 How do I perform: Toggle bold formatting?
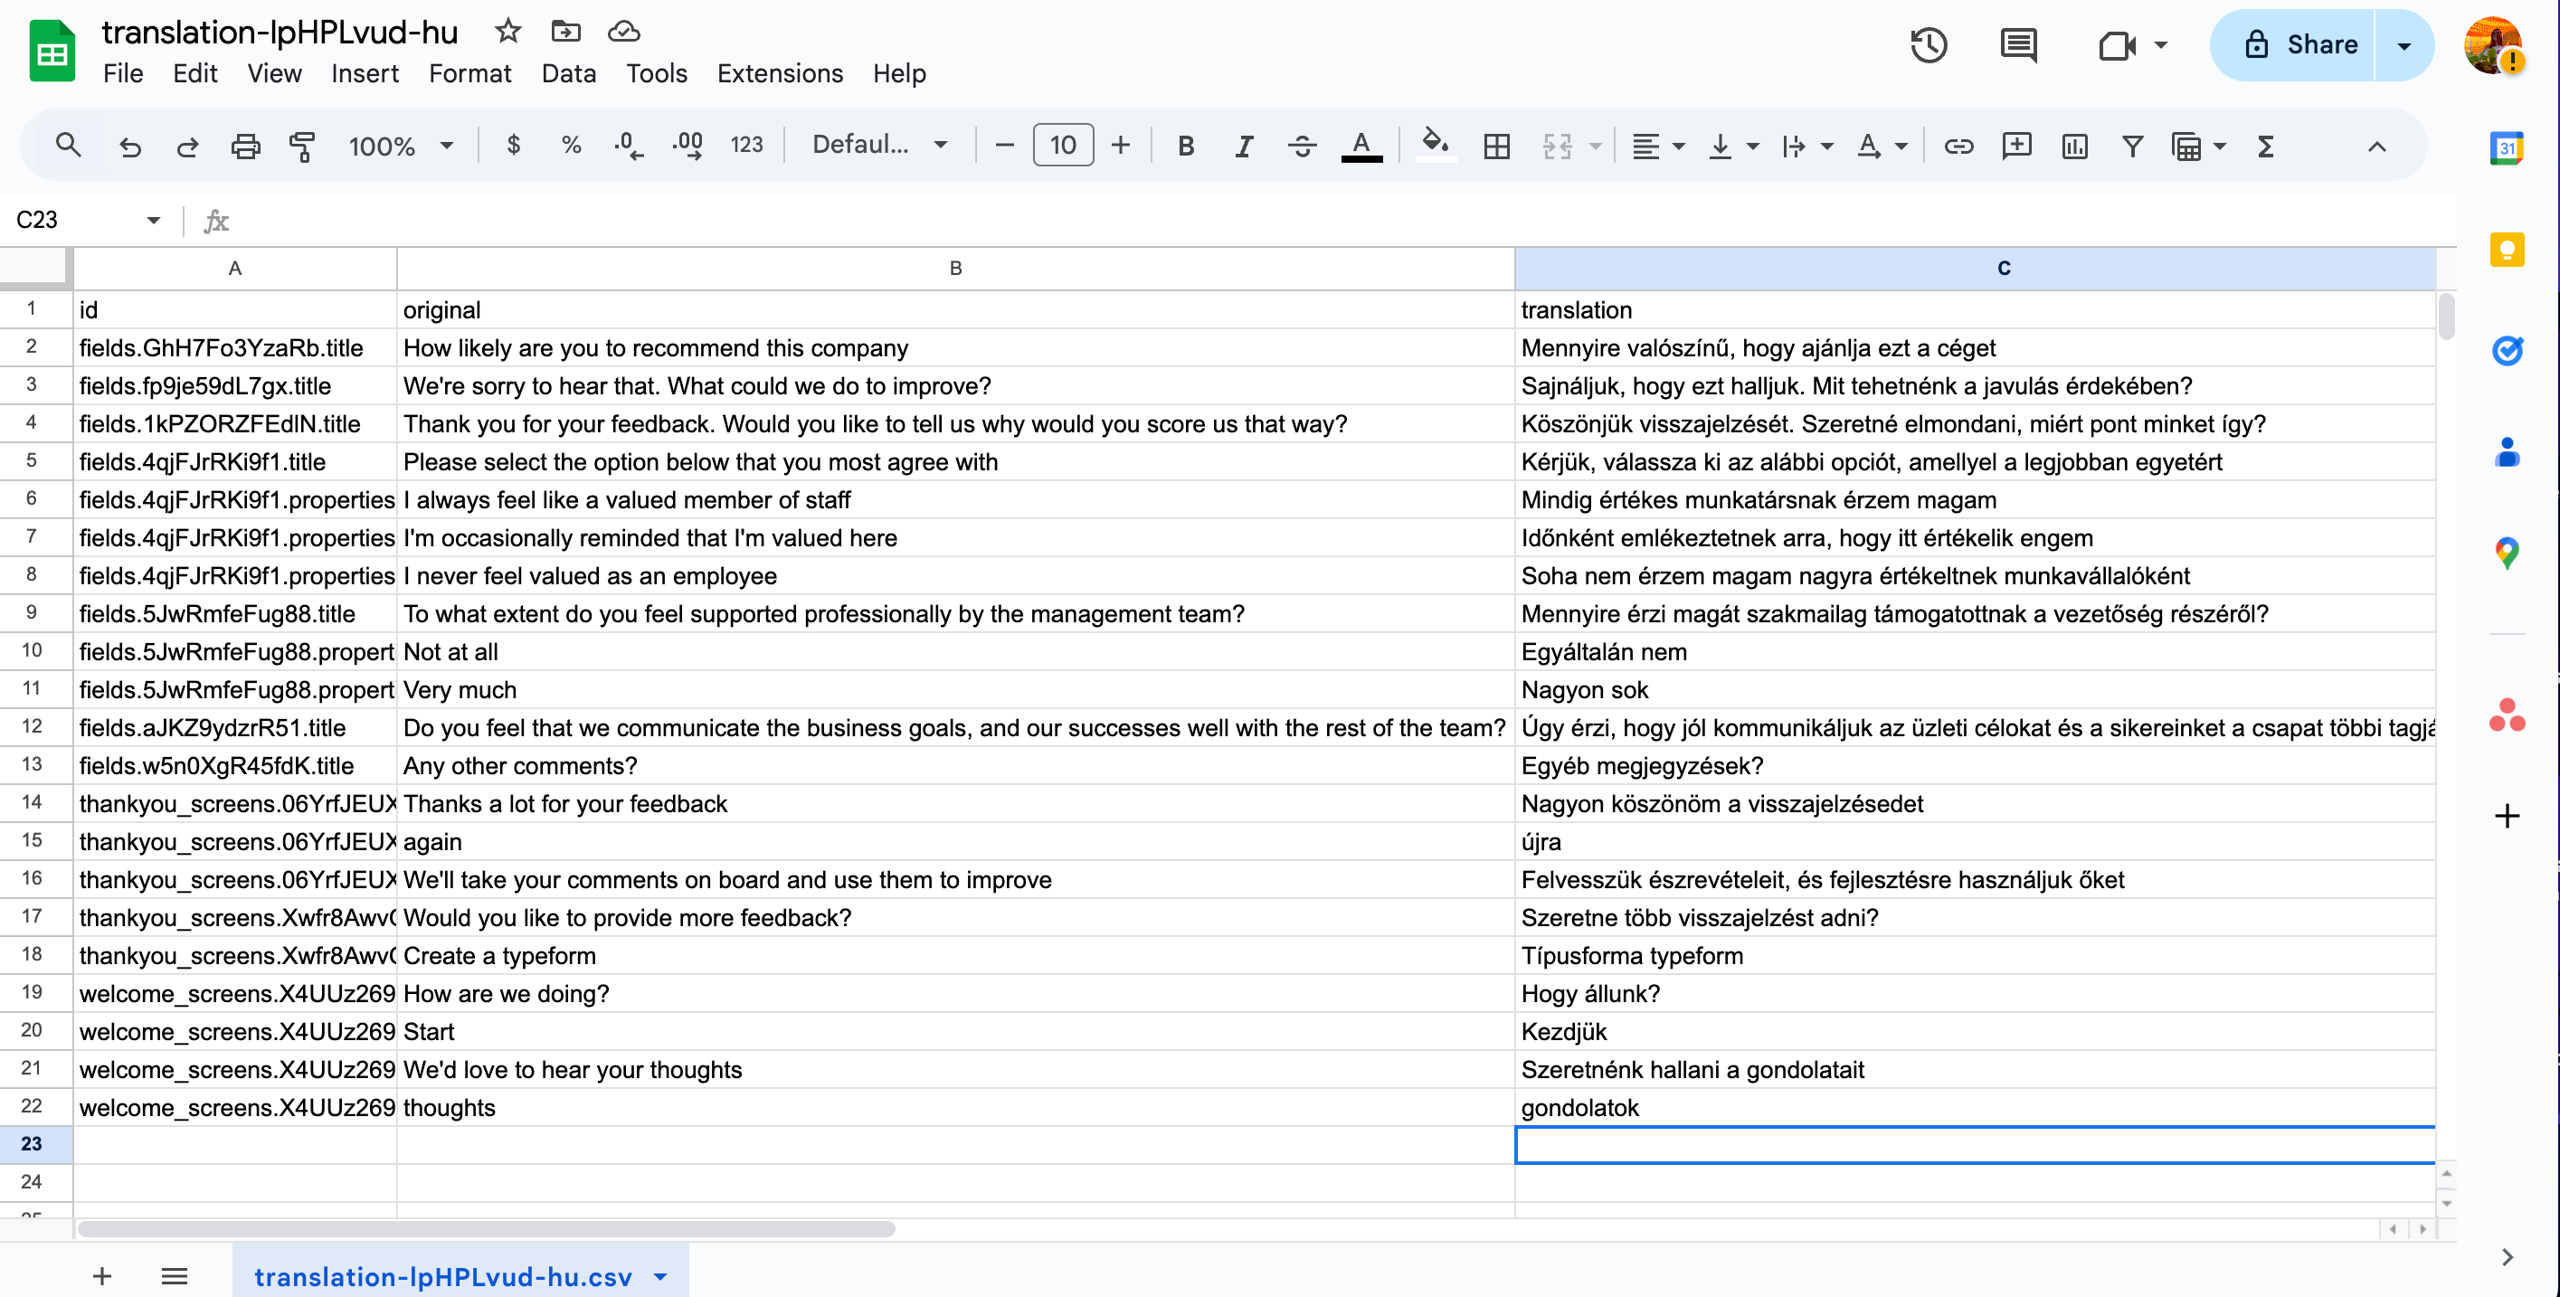point(1186,147)
